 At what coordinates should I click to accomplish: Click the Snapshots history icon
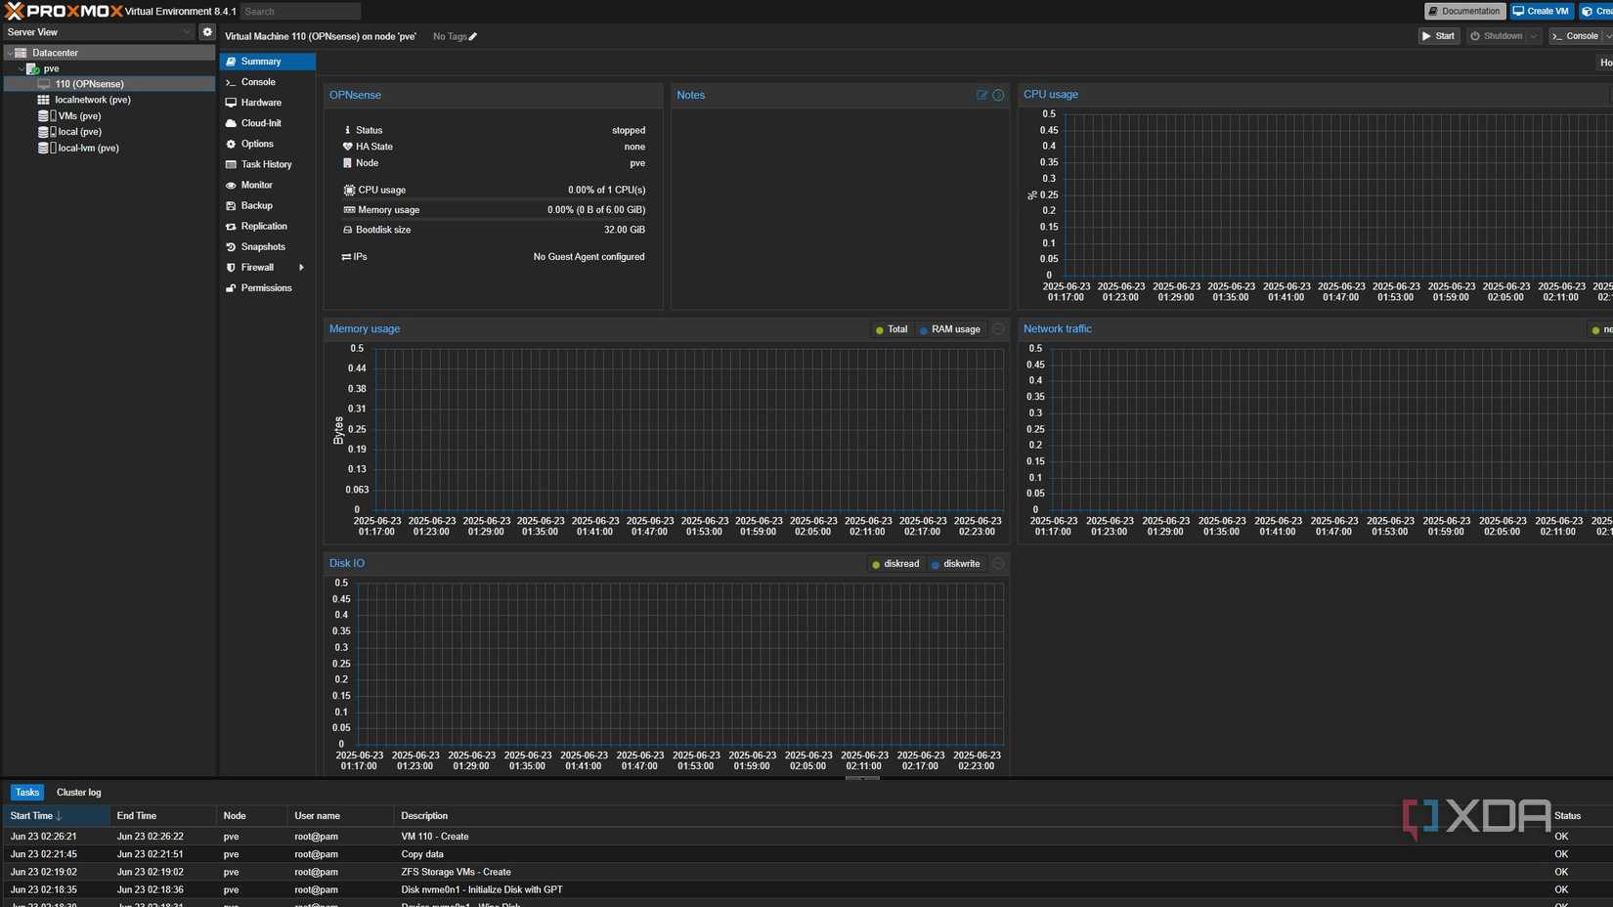click(231, 246)
